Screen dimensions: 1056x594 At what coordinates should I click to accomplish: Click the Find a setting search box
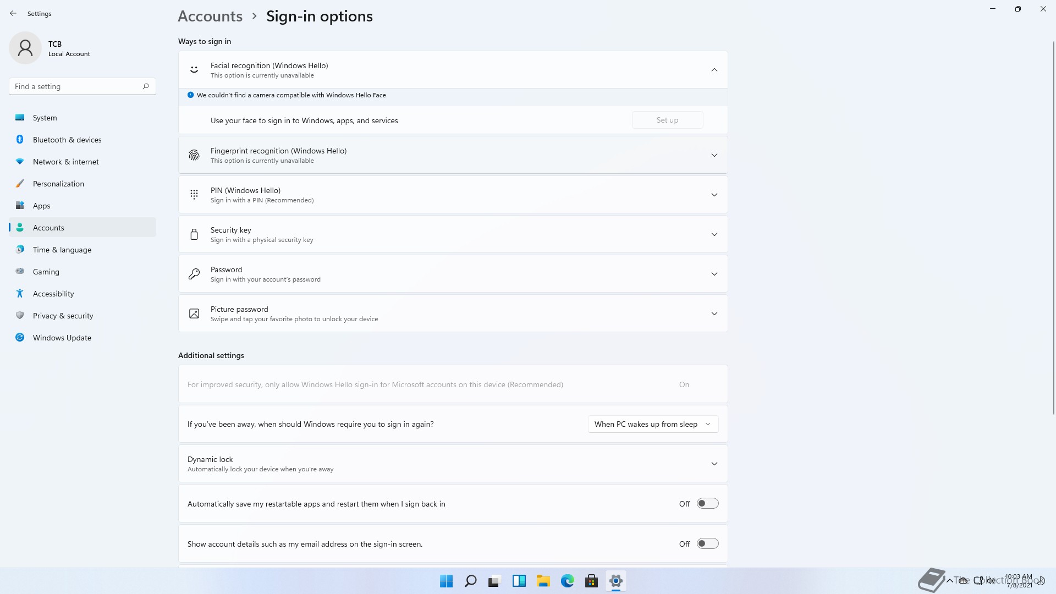point(82,86)
